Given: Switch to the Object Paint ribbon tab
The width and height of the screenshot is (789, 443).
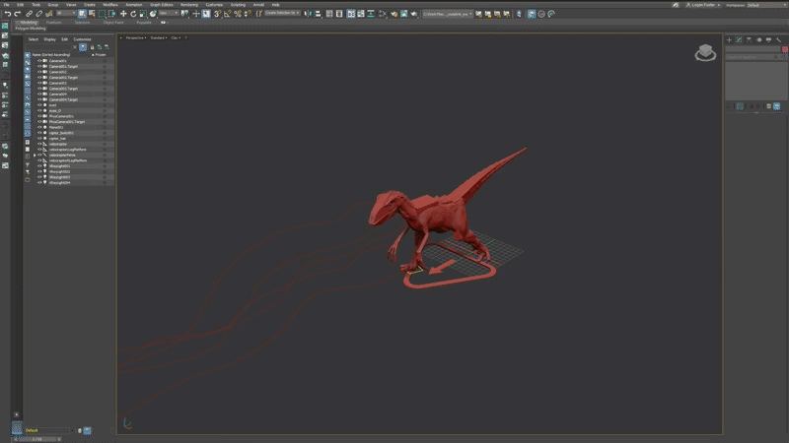Looking at the screenshot, I should [x=113, y=23].
